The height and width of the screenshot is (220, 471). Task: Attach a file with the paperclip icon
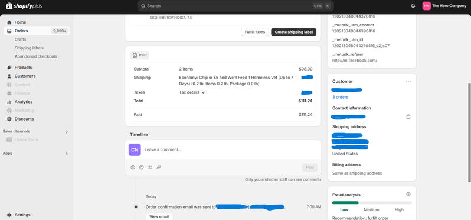coord(159,168)
